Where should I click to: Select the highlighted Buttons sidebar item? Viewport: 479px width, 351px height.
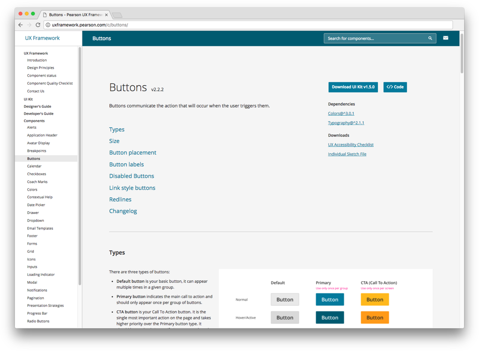click(46, 159)
